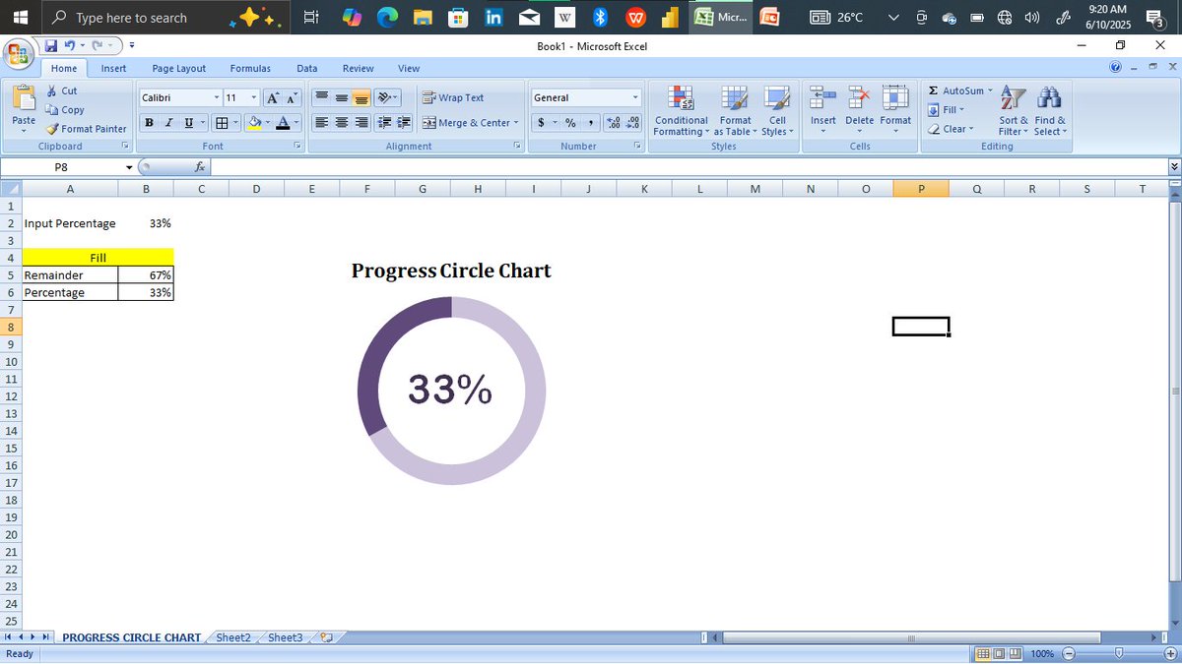
Task: Toggle Wrap Text
Action: 454,97
